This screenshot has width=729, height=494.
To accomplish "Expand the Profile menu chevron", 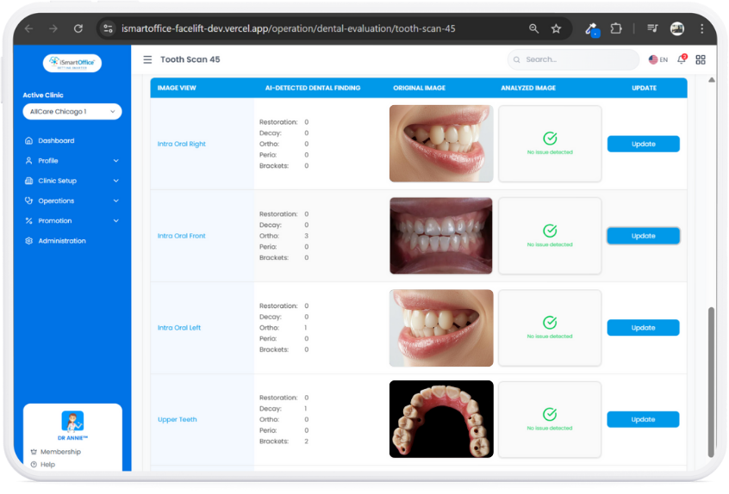I will pyautogui.click(x=115, y=161).
